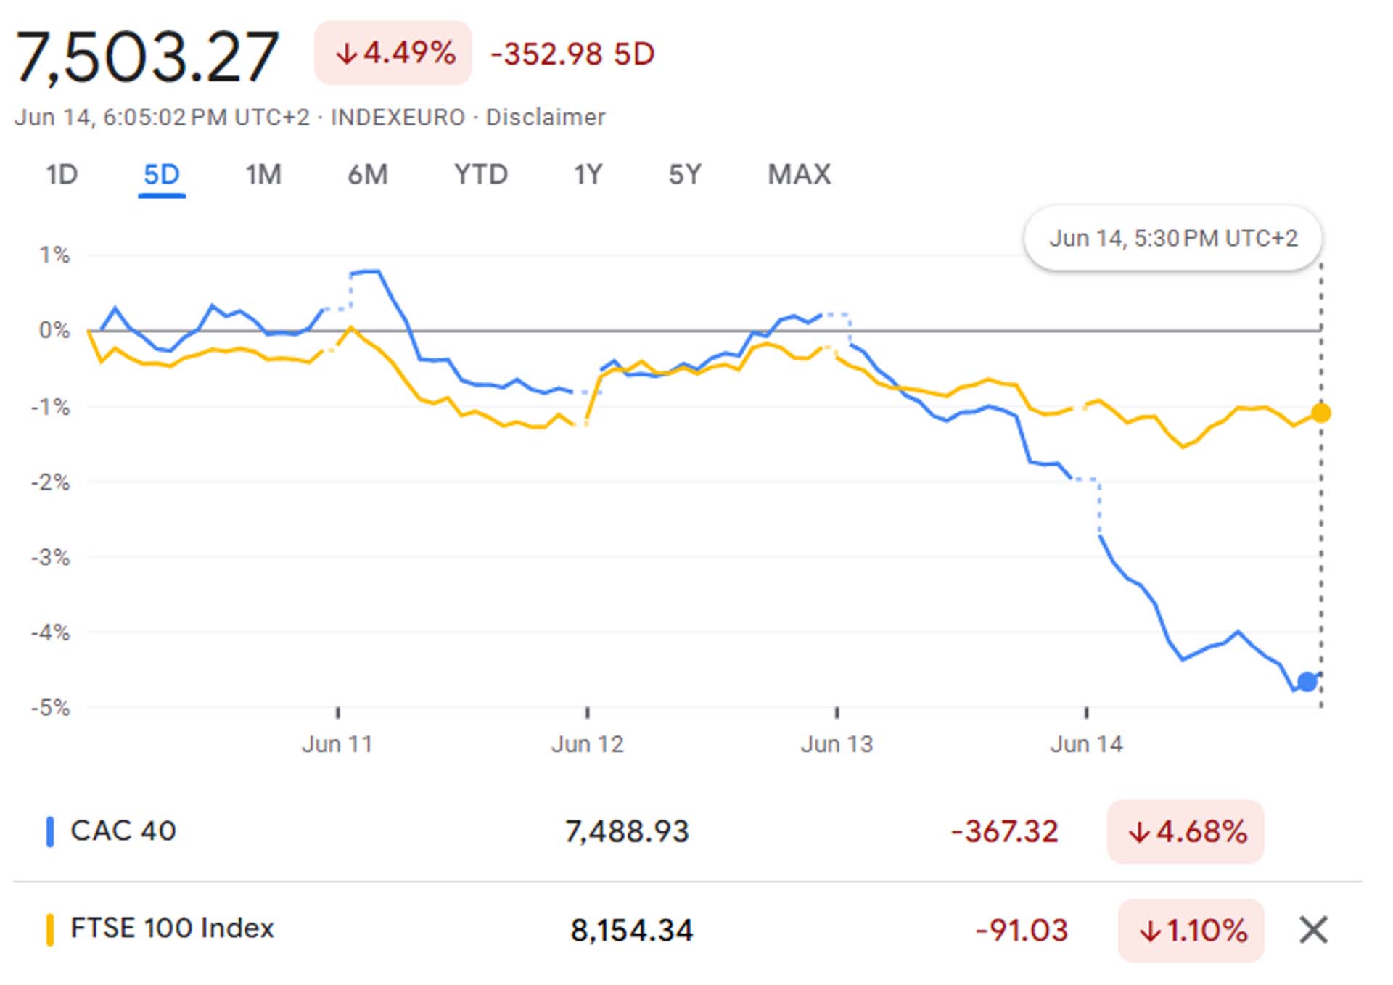Remove FTSE 100 Index comparison
Screen dimensions: 1393x985
[1313, 930]
